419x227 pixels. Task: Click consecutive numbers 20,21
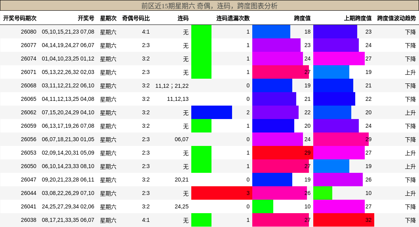pyautogui.click(x=182, y=180)
